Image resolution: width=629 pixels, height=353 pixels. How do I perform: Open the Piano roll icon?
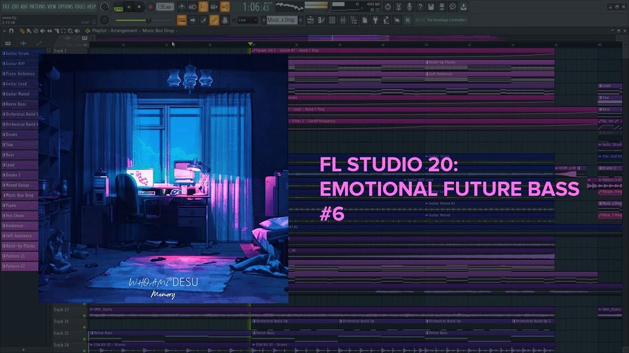click(x=321, y=20)
